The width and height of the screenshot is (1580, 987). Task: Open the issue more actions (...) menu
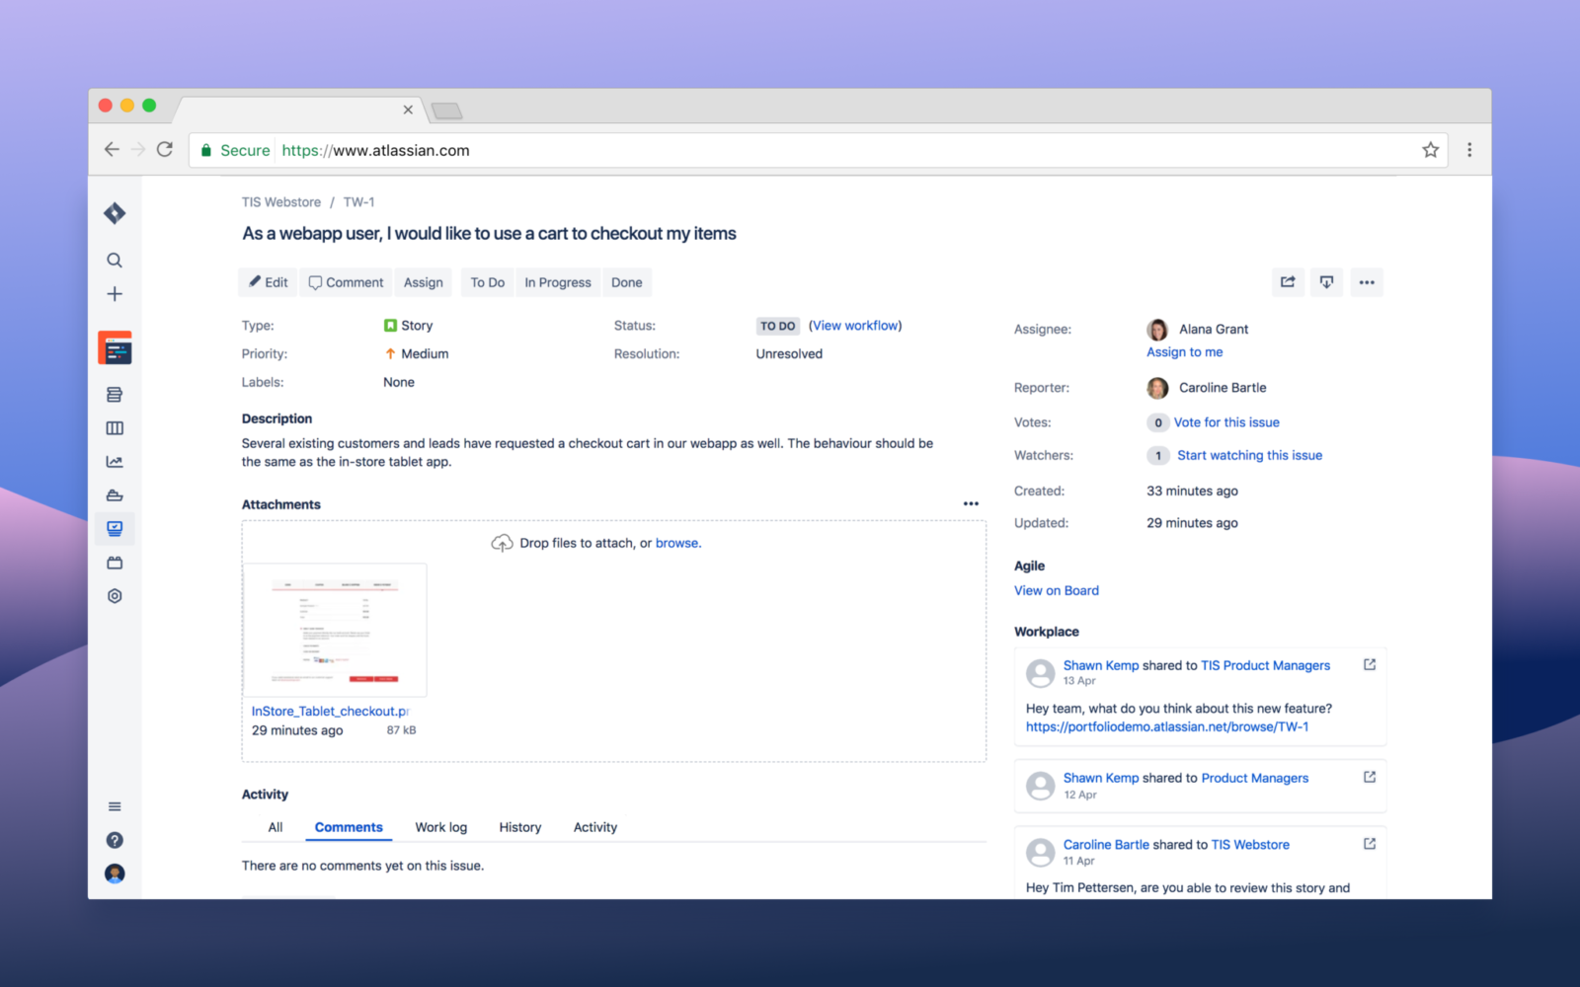[1368, 282]
